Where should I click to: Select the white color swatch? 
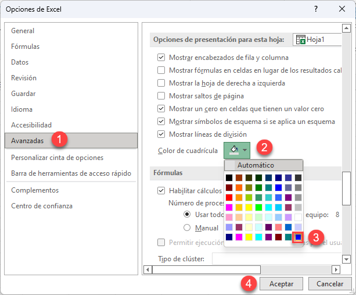[298, 217]
